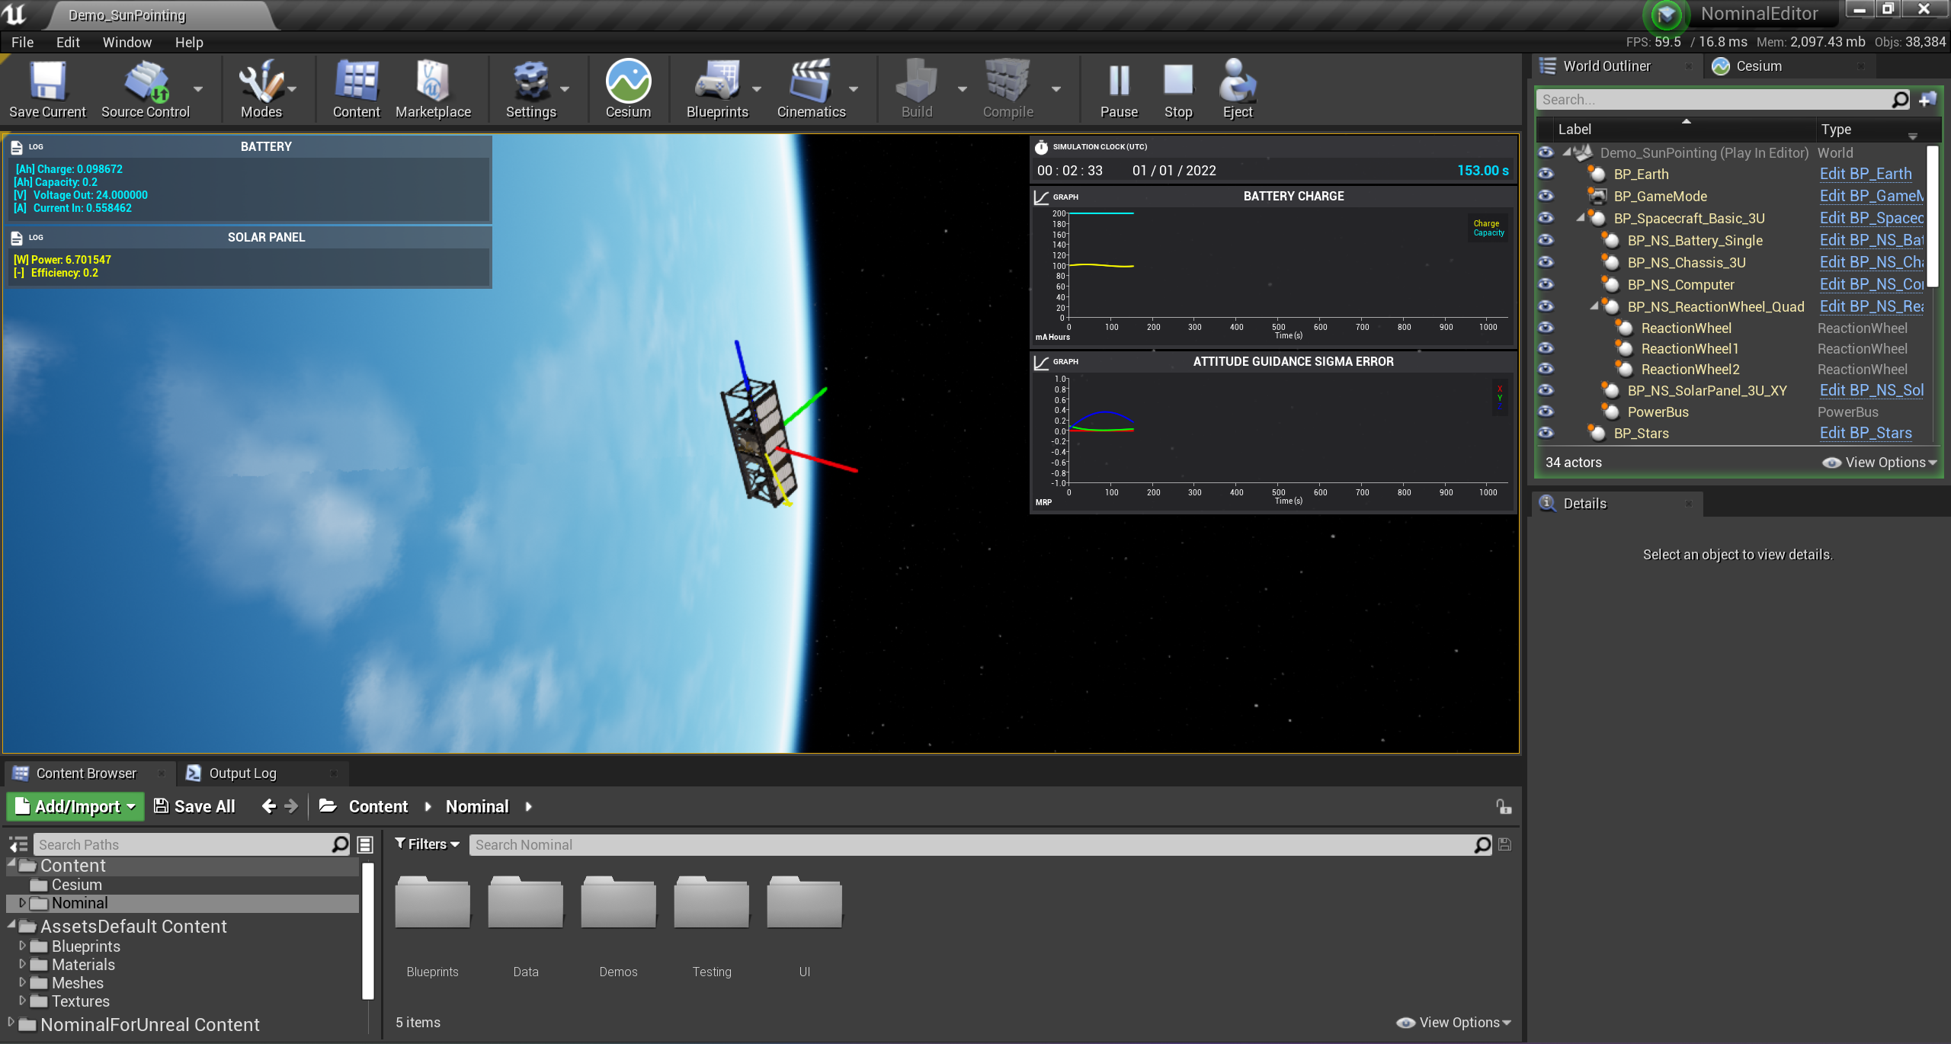Click the path tree vertical scrollbar
The image size is (1951, 1044).
[x=368, y=930]
